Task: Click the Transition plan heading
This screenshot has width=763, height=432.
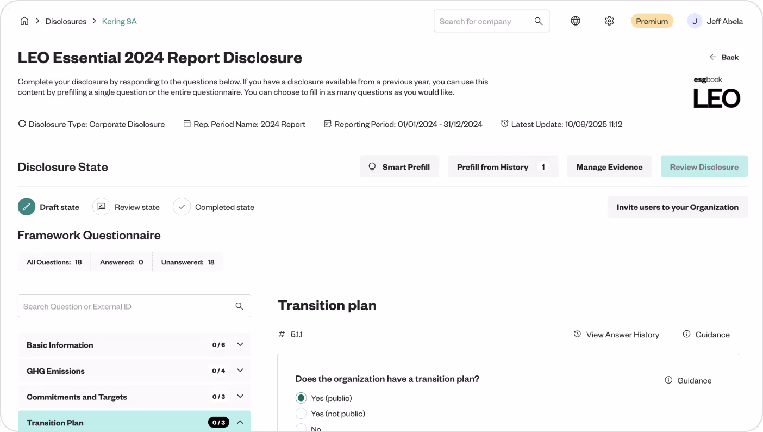Action: pyautogui.click(x=327, y=305)
